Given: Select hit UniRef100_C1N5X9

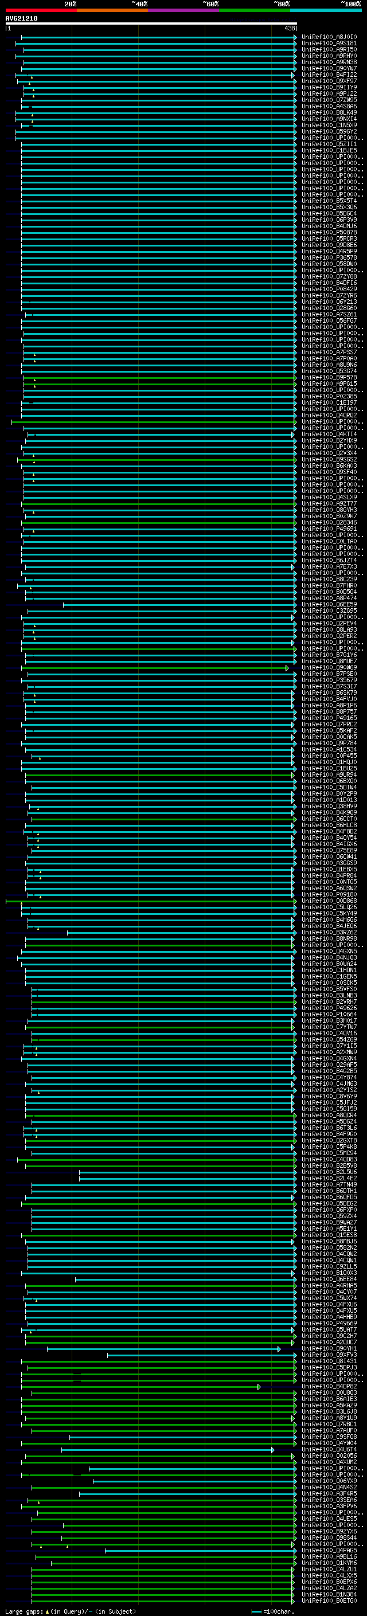Looking at the screenshot, I should click(329, 125).
